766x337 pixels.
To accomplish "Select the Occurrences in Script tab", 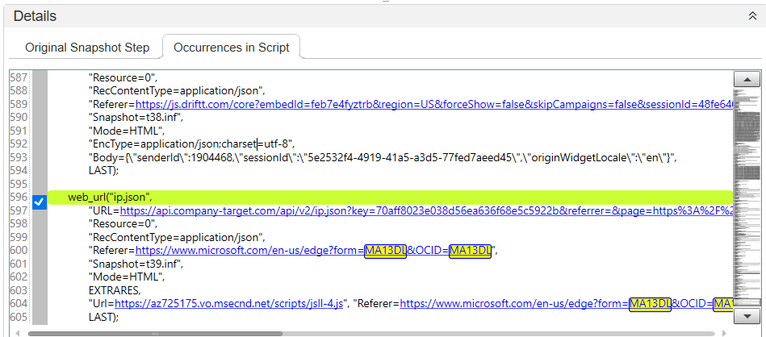I will click(232, 48).
